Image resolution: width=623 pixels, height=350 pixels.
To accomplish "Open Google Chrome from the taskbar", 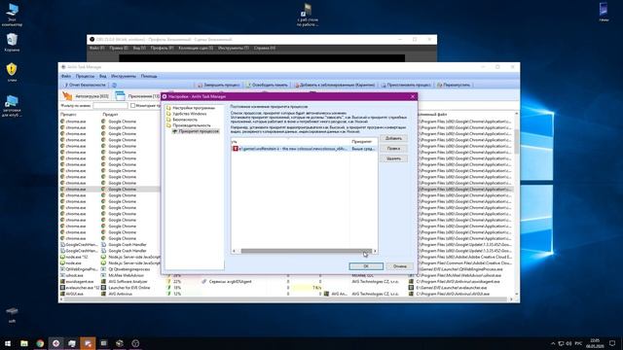I will [40, 343].
